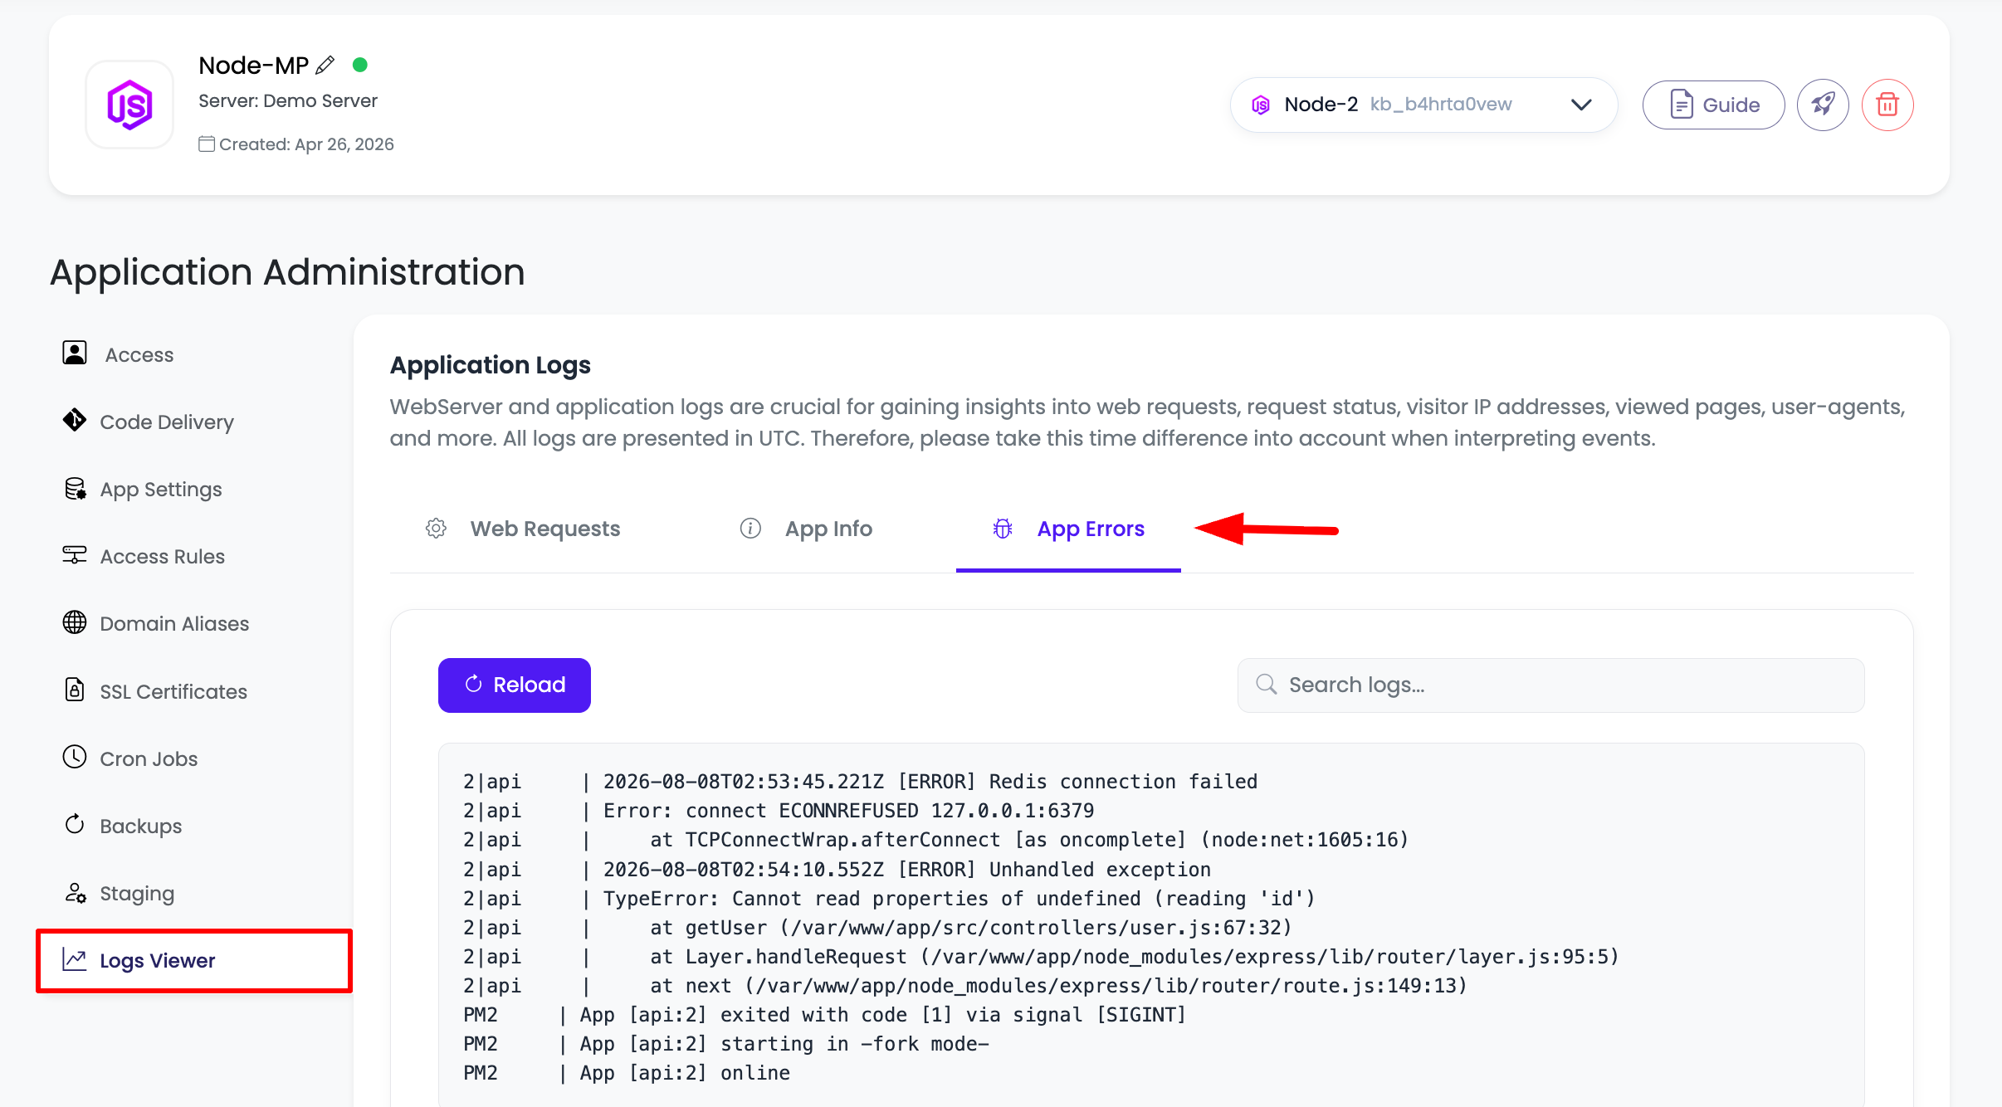This screenshot has height=1107, width=2002.
Task: Click the rocket deploy icon button
Action: (1823, 105)
